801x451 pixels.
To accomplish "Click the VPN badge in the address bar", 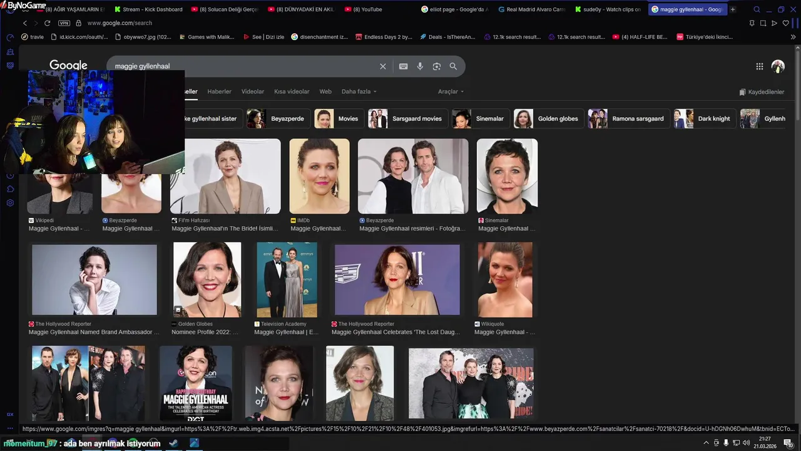I will [64, 23].
